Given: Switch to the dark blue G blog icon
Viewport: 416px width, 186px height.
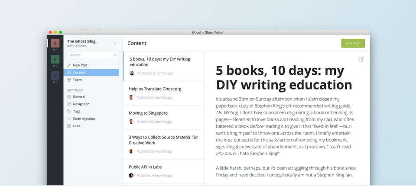Looking at the screenshot, I should point(55,76).
